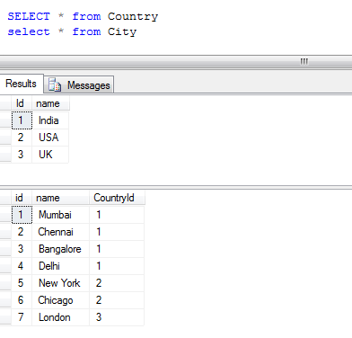
Task: Click uppercase SELECT keyword in query editor
Action: [29, 16]
